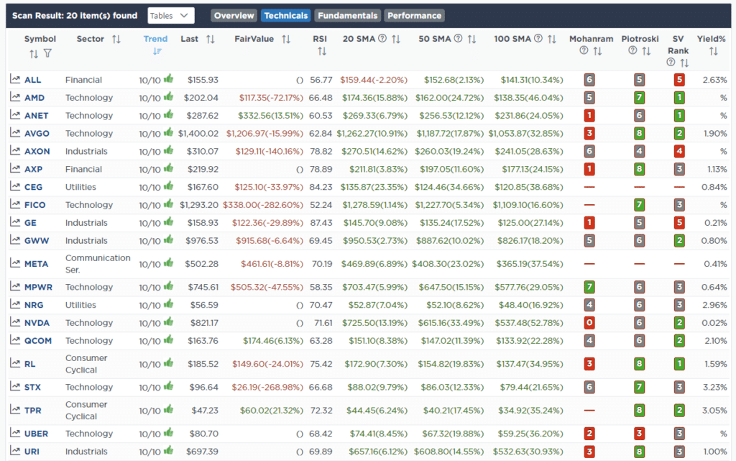Viewport: 736px width, 461px height.
Task: Click UBER's red Piotroski badge 3
Action: coord(639,433)
